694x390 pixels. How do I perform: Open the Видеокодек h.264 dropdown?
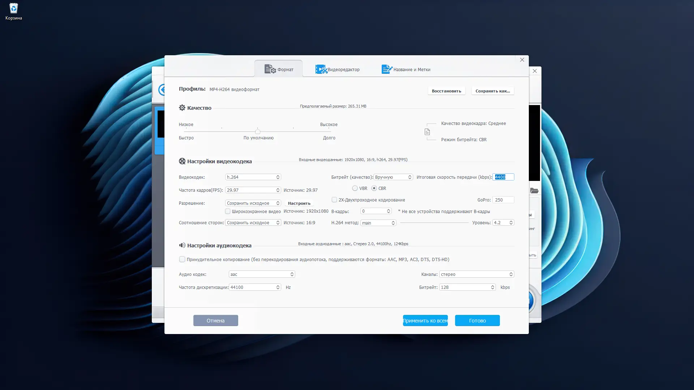[x=253, y=177]
